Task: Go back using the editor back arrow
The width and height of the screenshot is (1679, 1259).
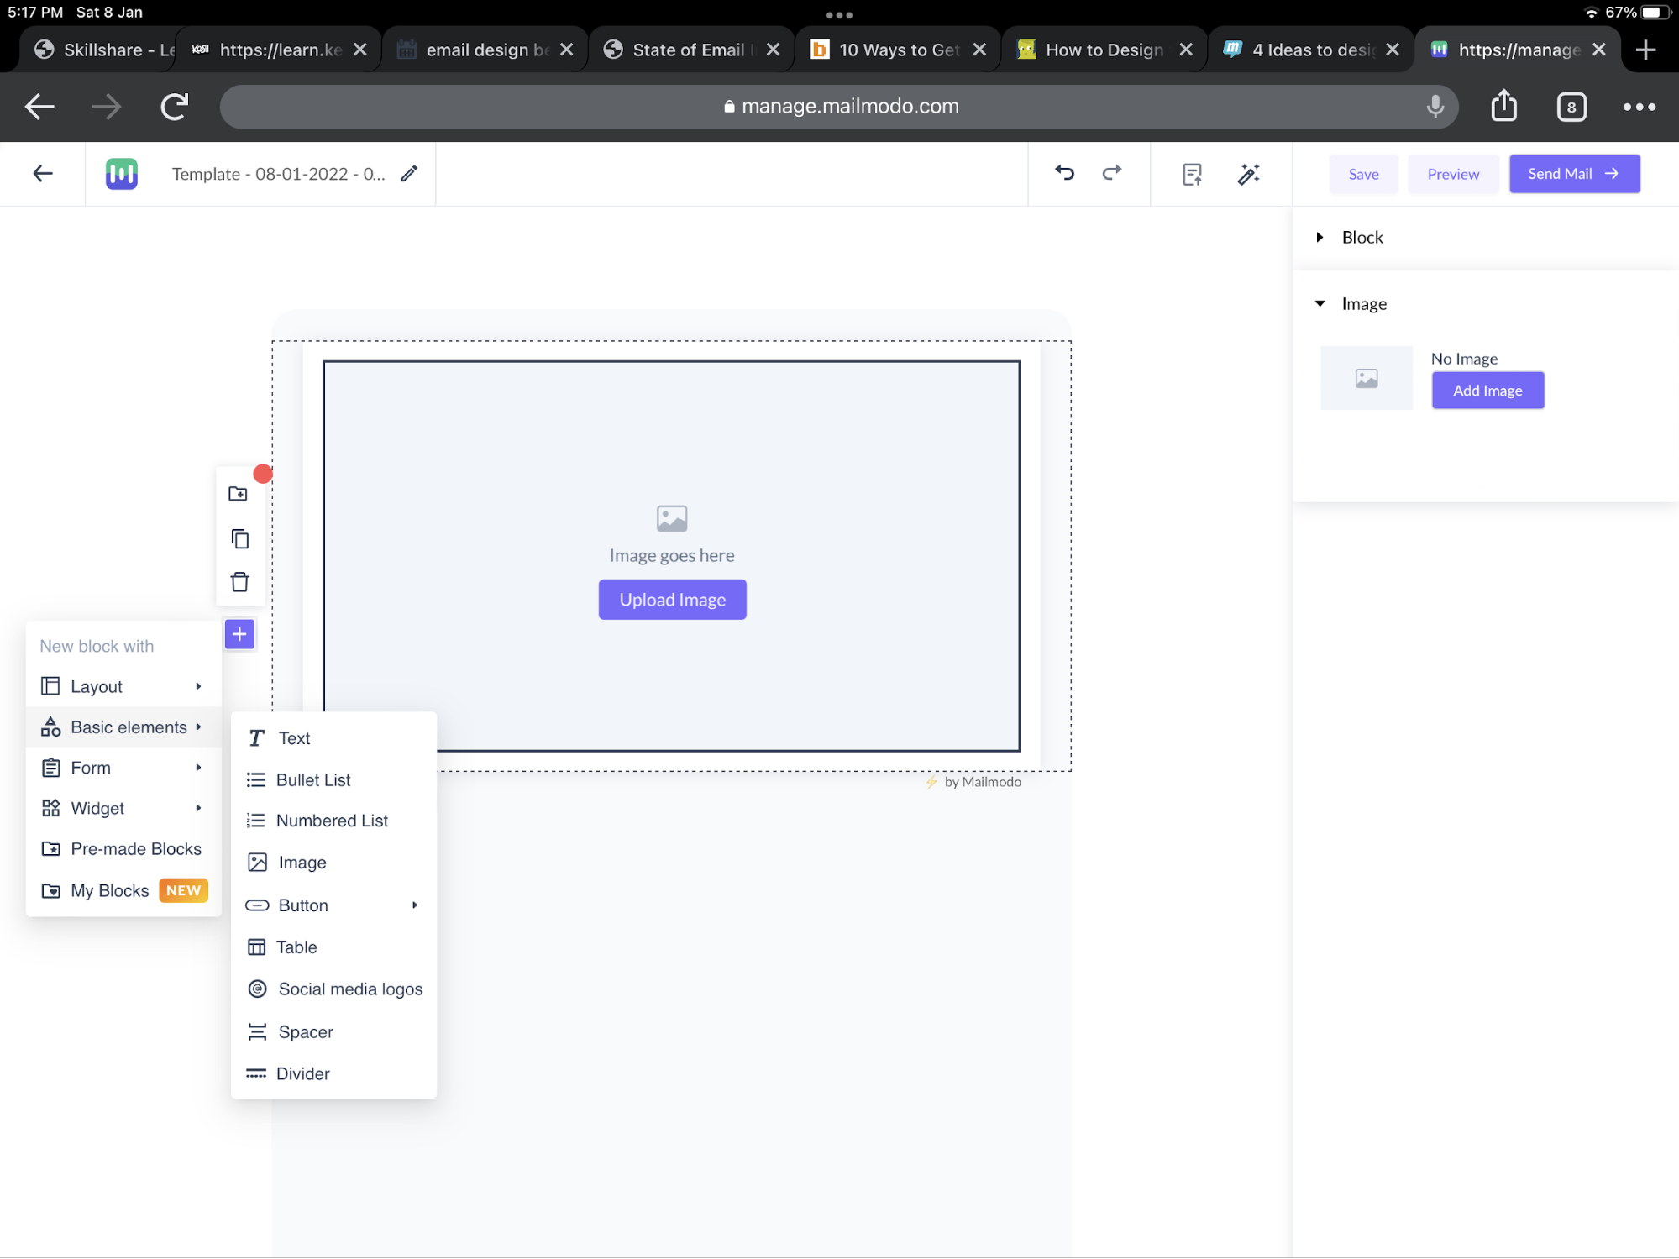Action: point(43,174)
